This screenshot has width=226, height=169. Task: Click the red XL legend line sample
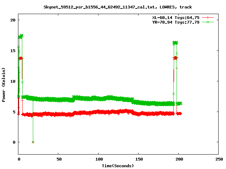pos(208,18)
